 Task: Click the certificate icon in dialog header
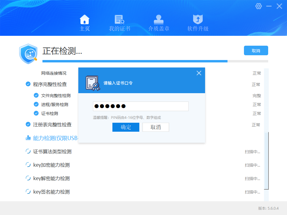click(x=93, y=83)
